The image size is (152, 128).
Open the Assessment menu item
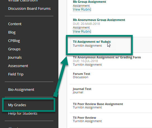click(18, 66)
